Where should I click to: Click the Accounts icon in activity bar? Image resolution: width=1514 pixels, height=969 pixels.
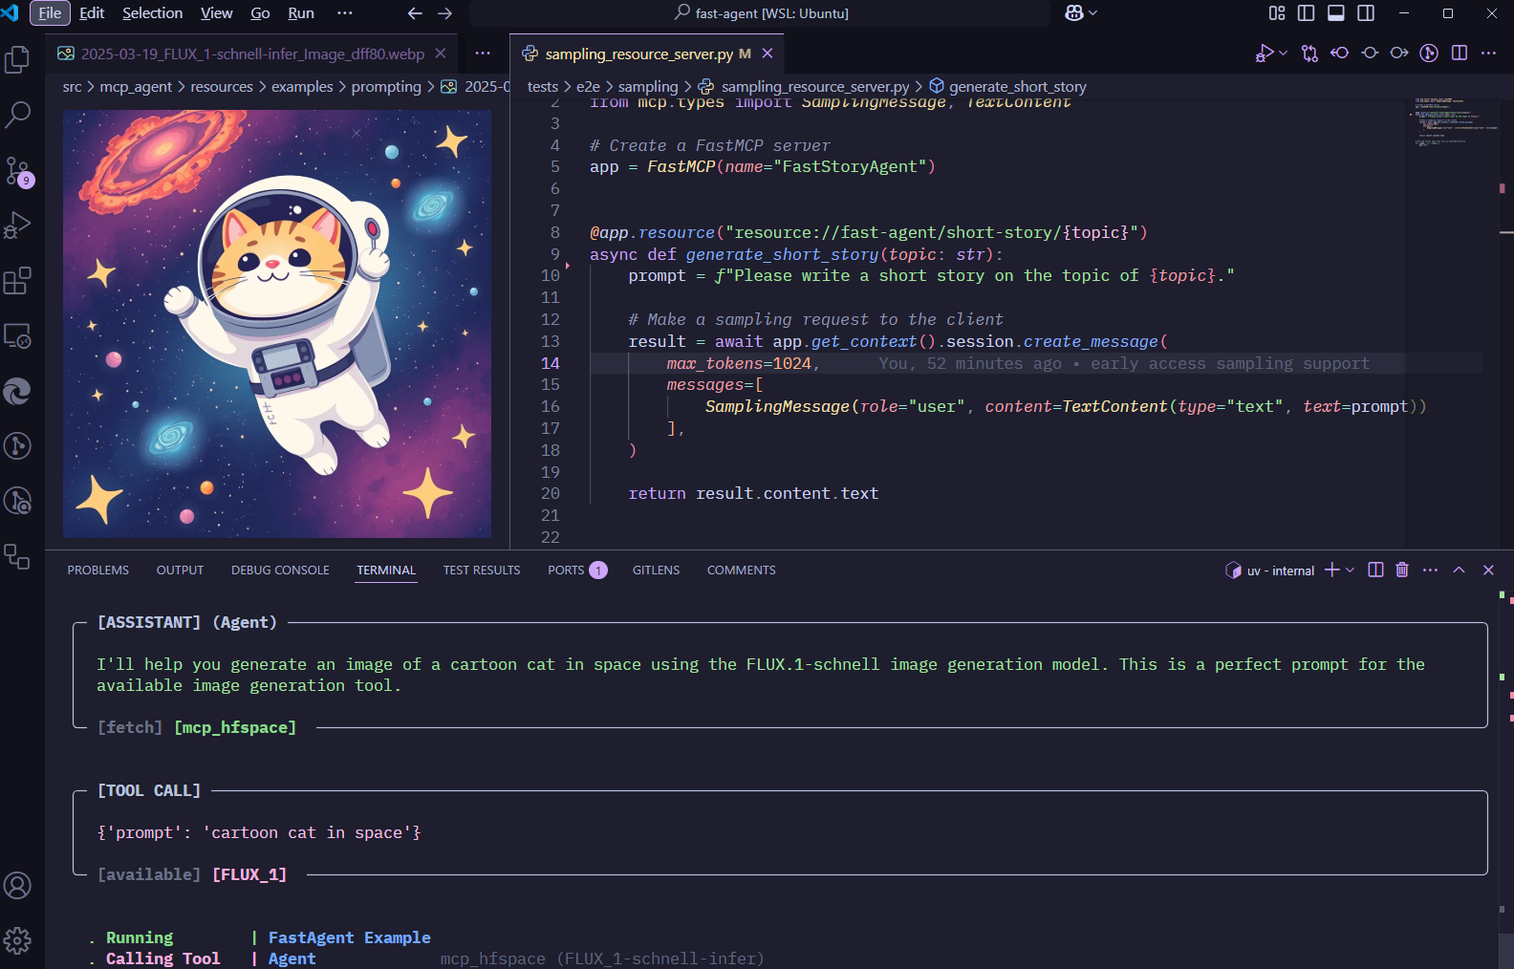(17, 886)
